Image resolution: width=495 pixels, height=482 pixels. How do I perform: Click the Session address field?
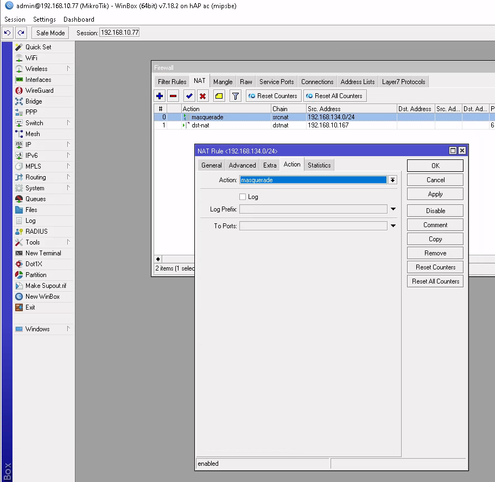click(119, 33)
